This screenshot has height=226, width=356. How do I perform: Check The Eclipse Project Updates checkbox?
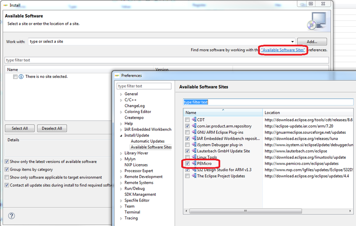(187, 176)
